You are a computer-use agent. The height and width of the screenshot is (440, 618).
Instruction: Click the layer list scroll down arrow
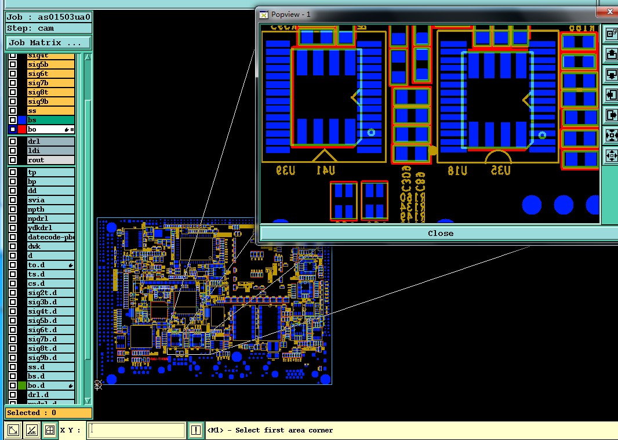coord(88,401)
